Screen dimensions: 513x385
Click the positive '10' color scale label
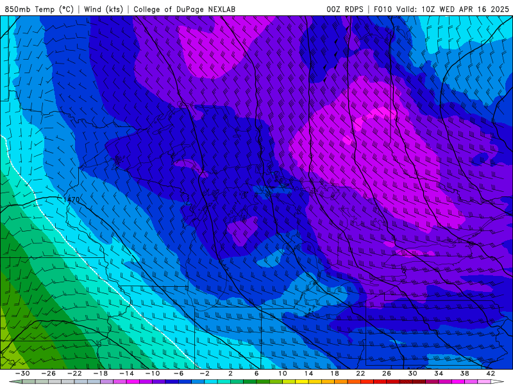tap(283, 373)
